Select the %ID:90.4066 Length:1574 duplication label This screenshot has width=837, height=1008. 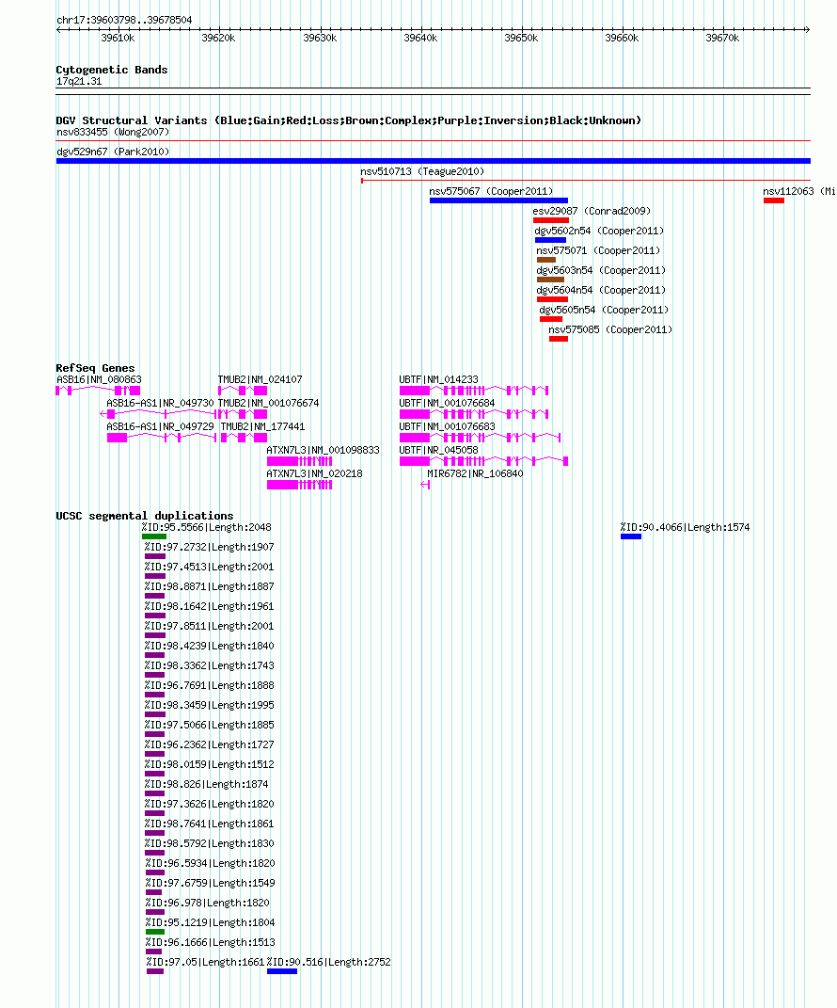click(685, 528)
